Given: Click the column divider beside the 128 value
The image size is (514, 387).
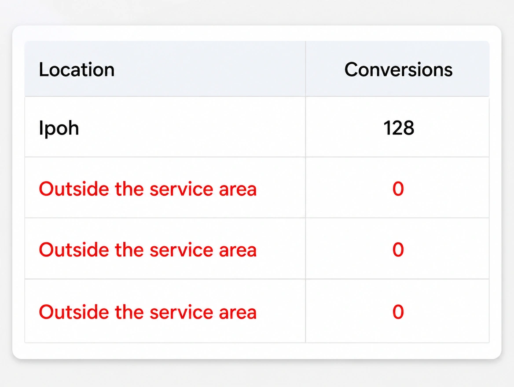Looking at the screenshot, I should [x=305, y=127].
